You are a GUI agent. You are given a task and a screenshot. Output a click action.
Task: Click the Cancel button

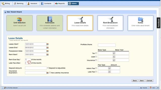(x=149, y=80)
